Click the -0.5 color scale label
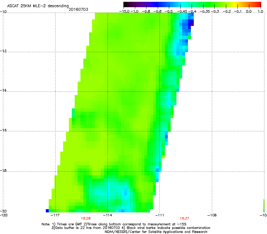Image resolution: width=267 pixels, height=234 pixels. pyautogui.click(x=169, y=12)
